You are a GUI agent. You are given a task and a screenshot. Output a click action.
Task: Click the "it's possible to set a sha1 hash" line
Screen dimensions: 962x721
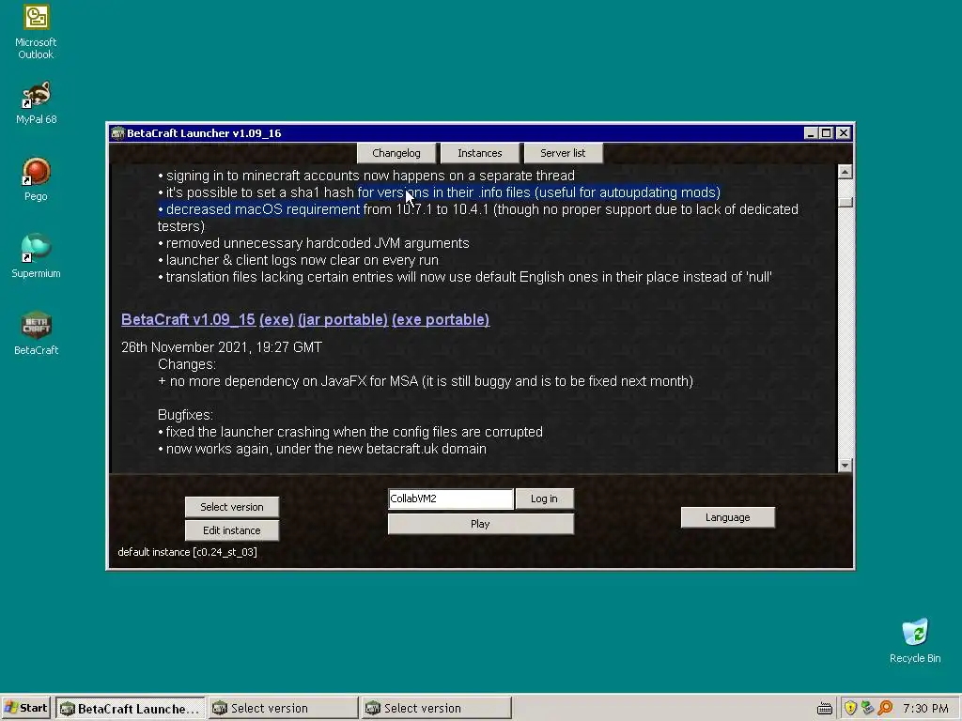(440, 192)
